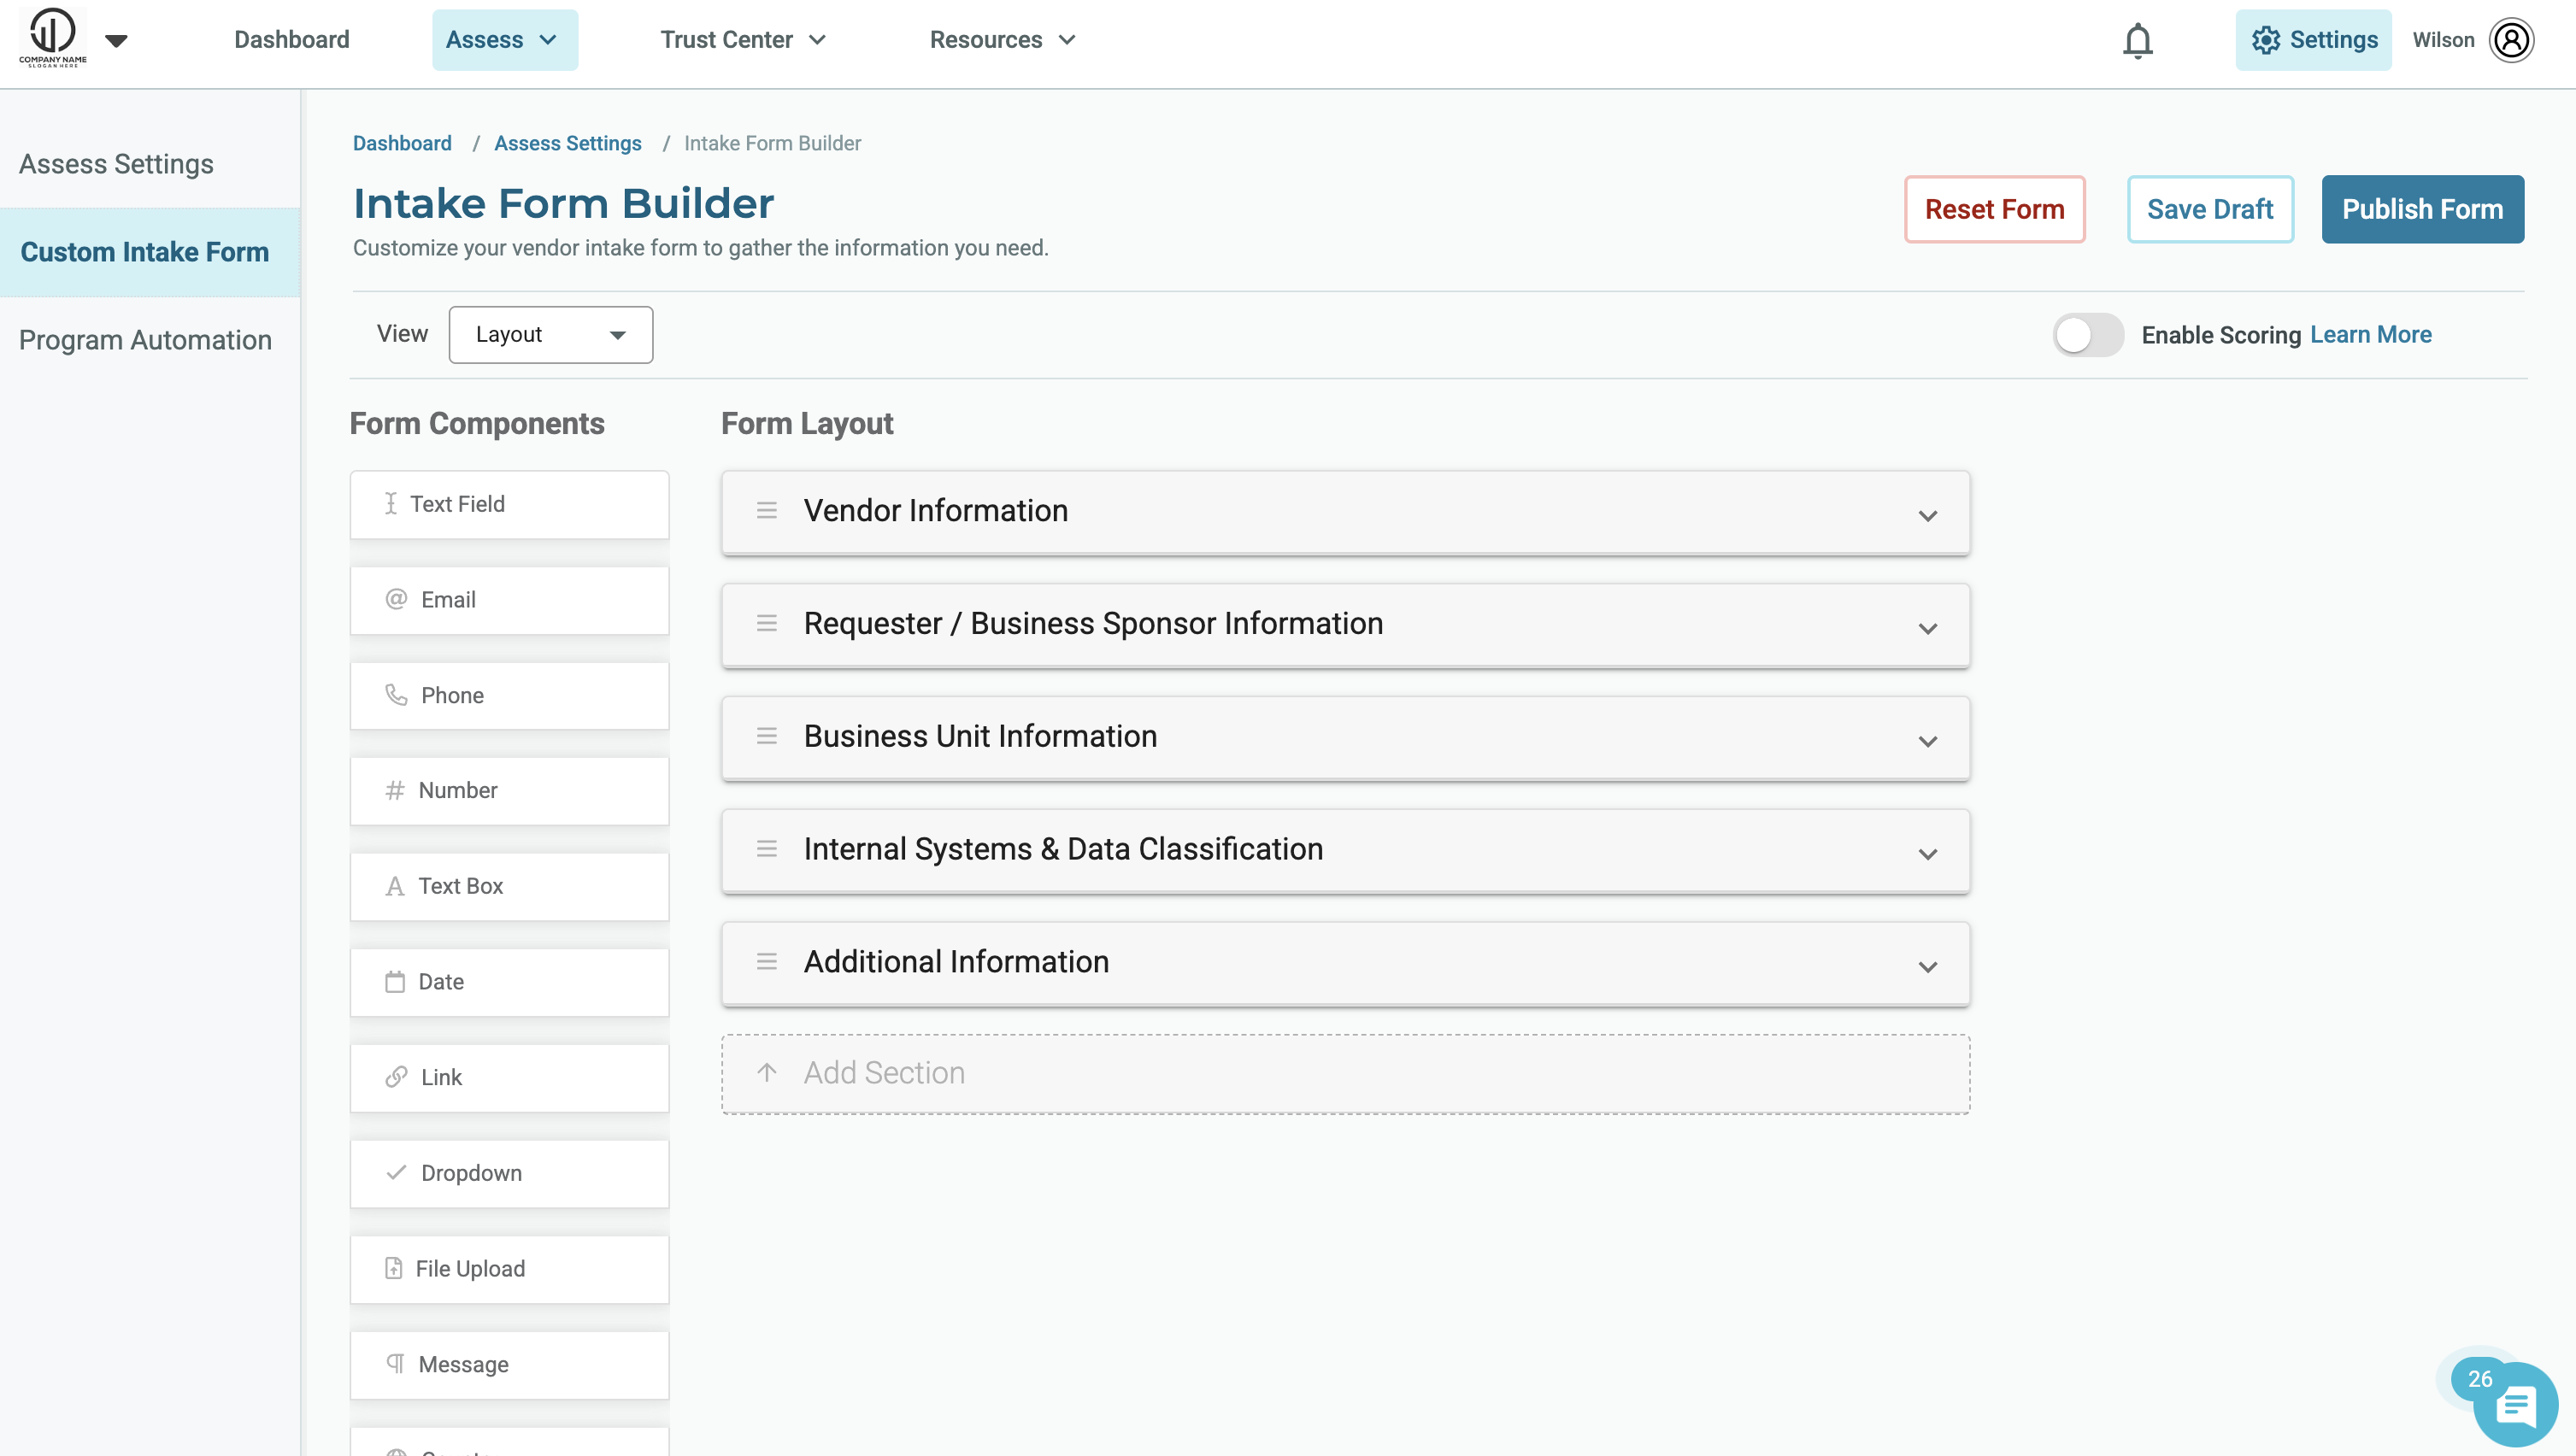Open the Assess menu in top navigation

pos(505,40)
